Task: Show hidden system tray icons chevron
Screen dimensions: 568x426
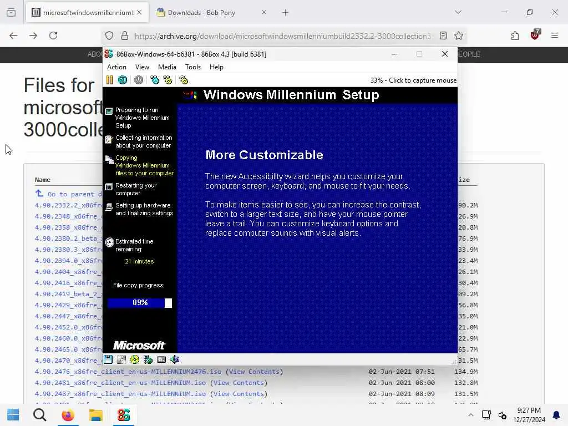Action: point(470,415)
